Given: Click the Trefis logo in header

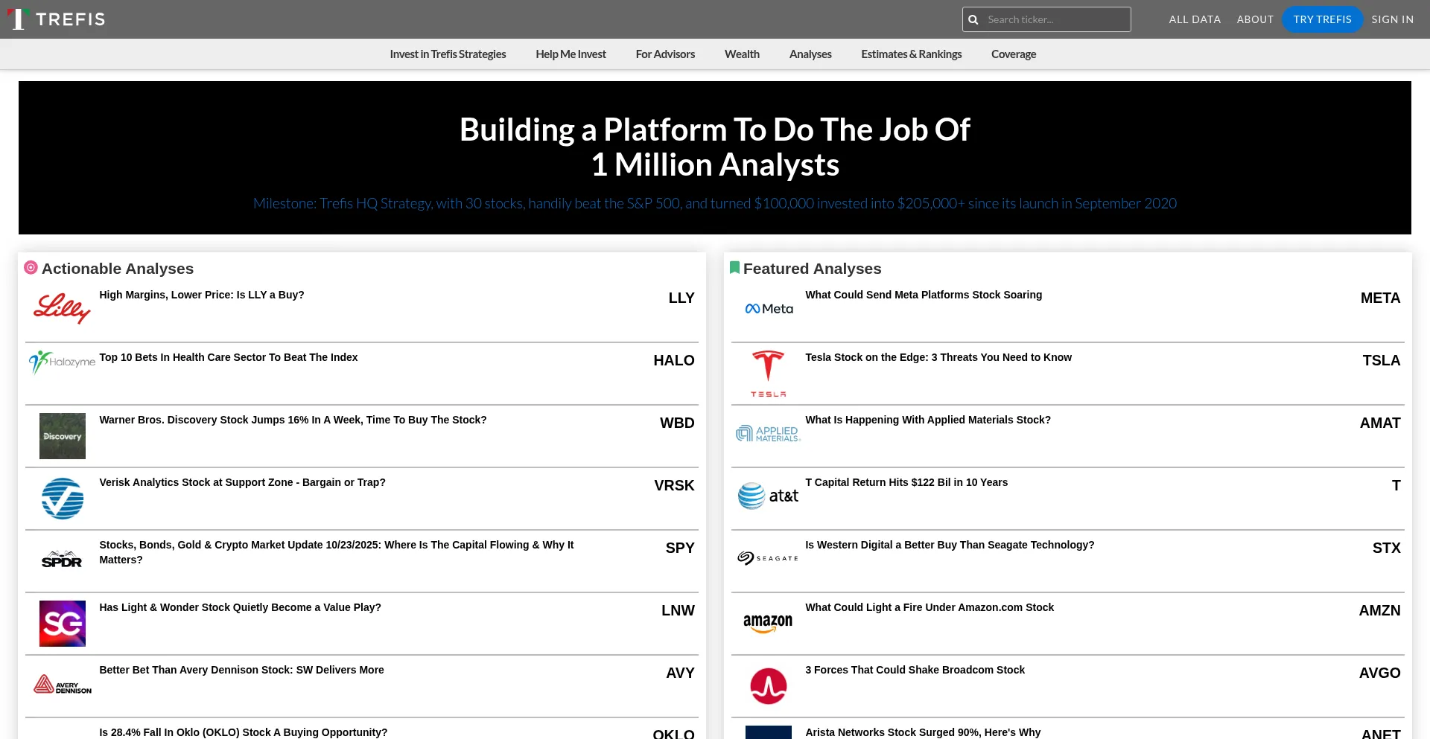Looking at the screenshot, I should 56,19.
